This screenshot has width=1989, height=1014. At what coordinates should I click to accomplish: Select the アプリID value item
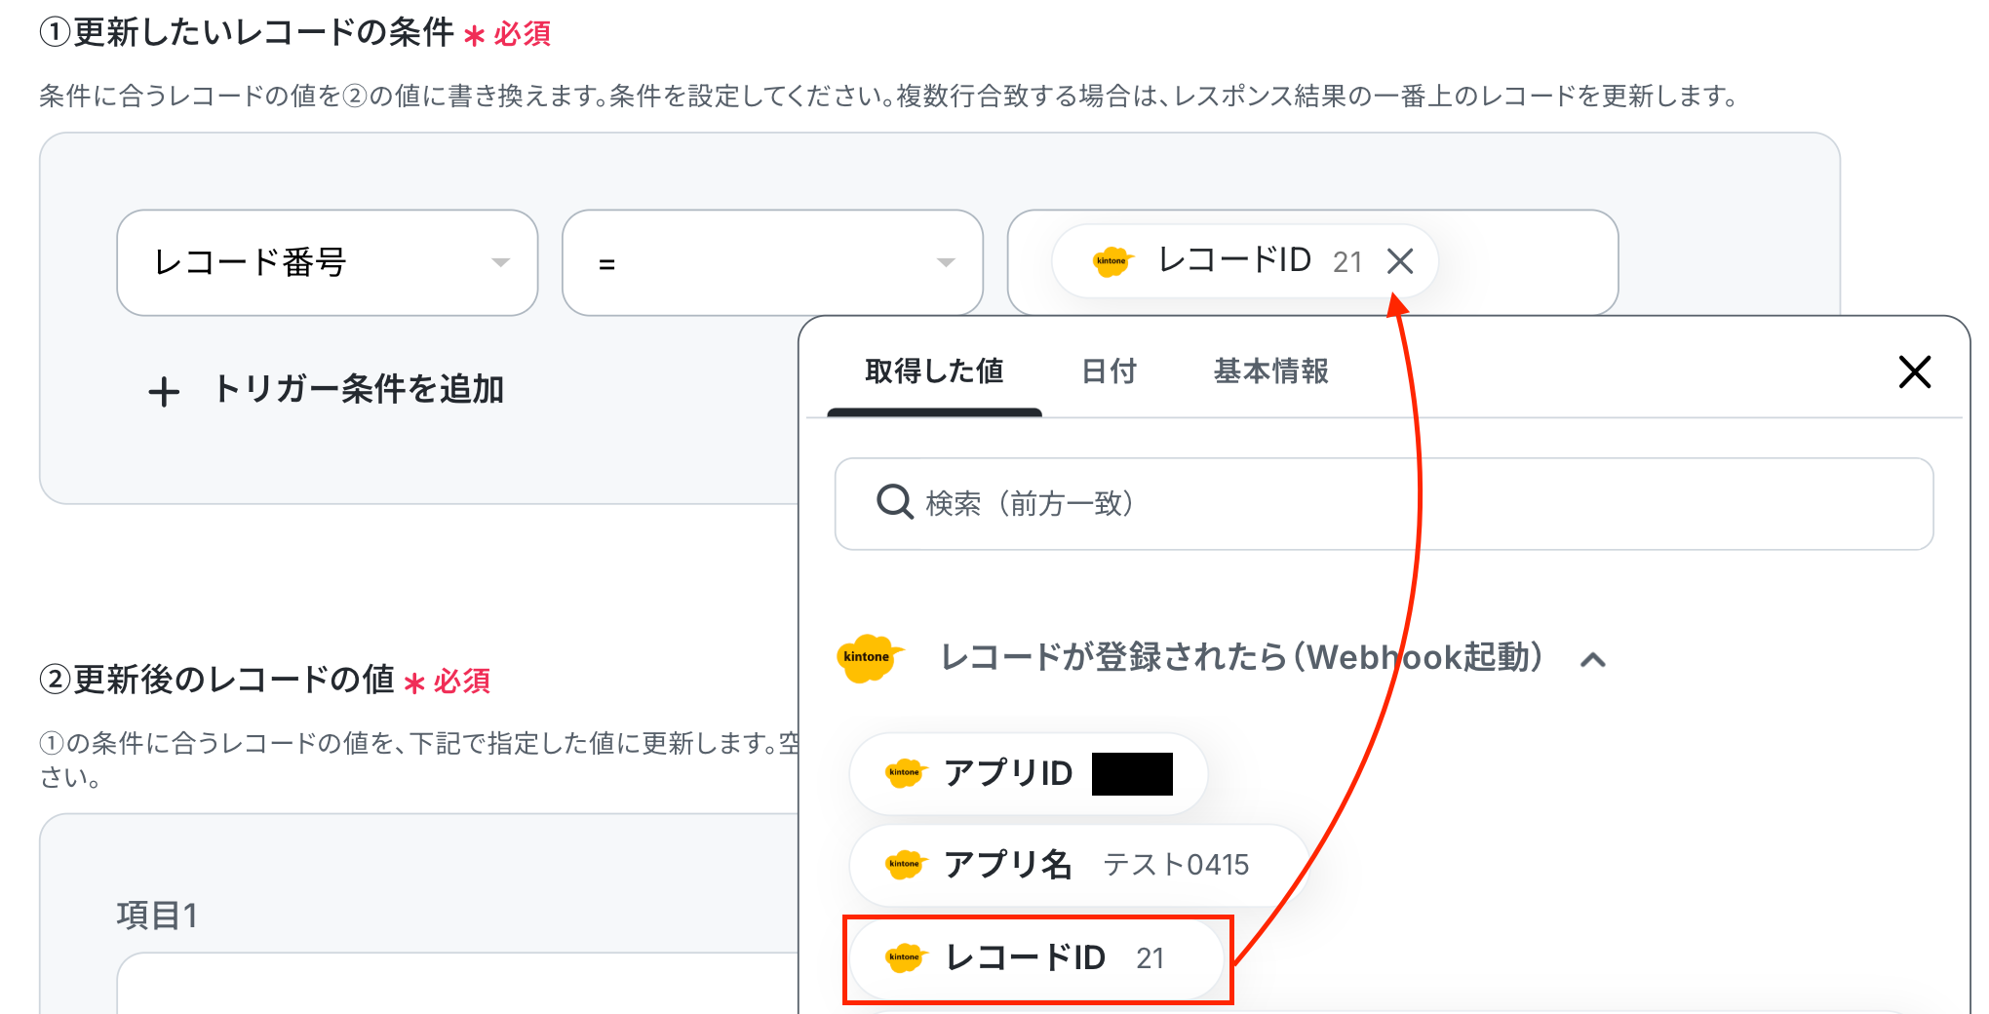coord(1029,774)
